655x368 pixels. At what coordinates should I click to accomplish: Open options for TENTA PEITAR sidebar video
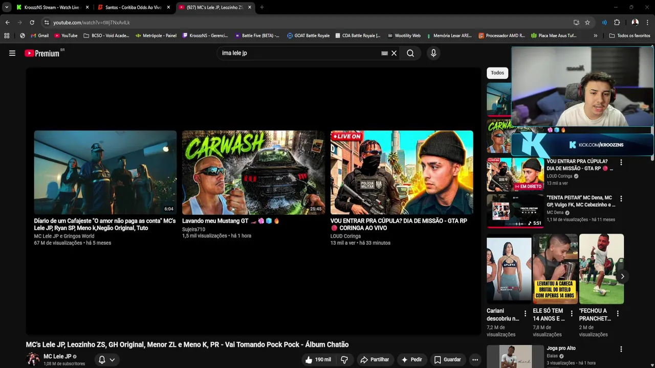click(621, 198)
